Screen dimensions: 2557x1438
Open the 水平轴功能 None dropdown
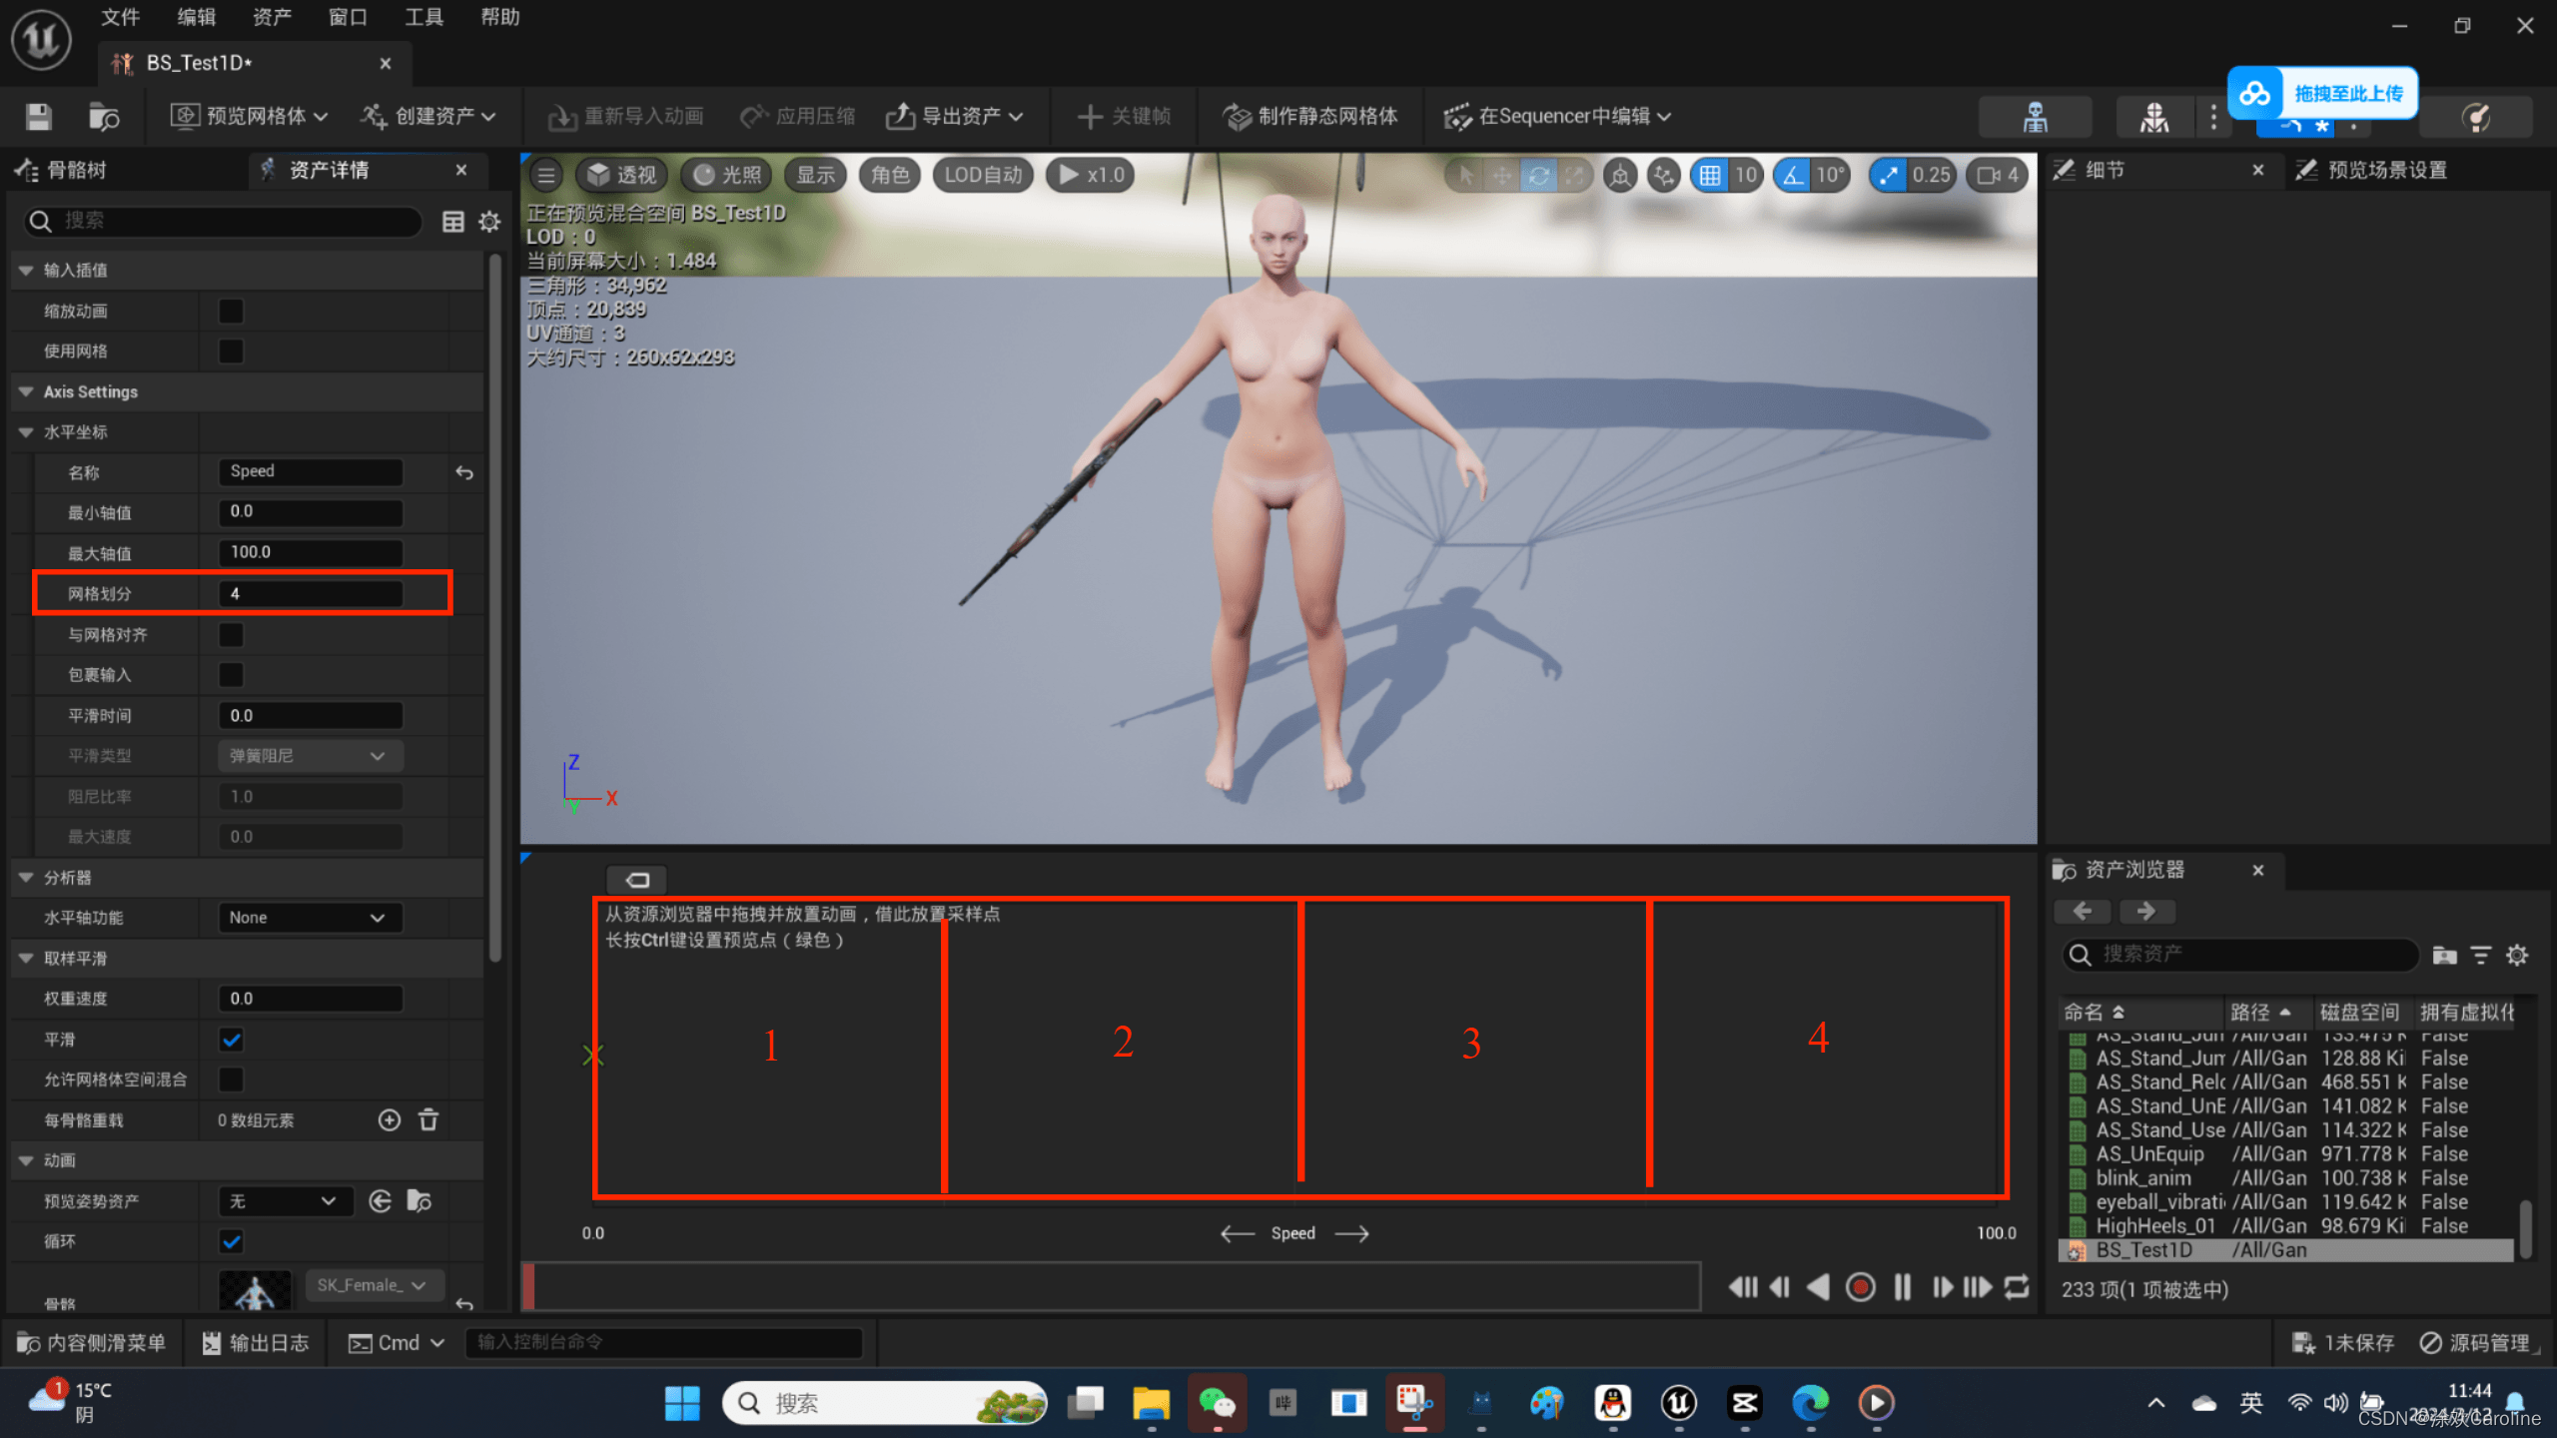point(309,918)
